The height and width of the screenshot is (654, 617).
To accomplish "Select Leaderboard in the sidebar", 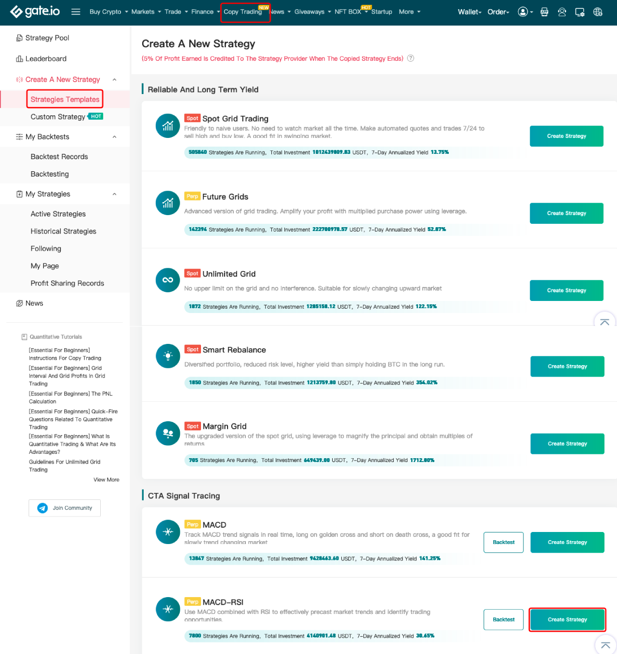I will tap(46, 59).
